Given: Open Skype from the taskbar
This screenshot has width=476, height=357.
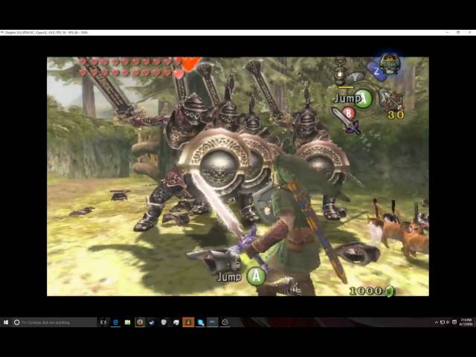Looking at the screenshot, I should (x=200, y=322).
